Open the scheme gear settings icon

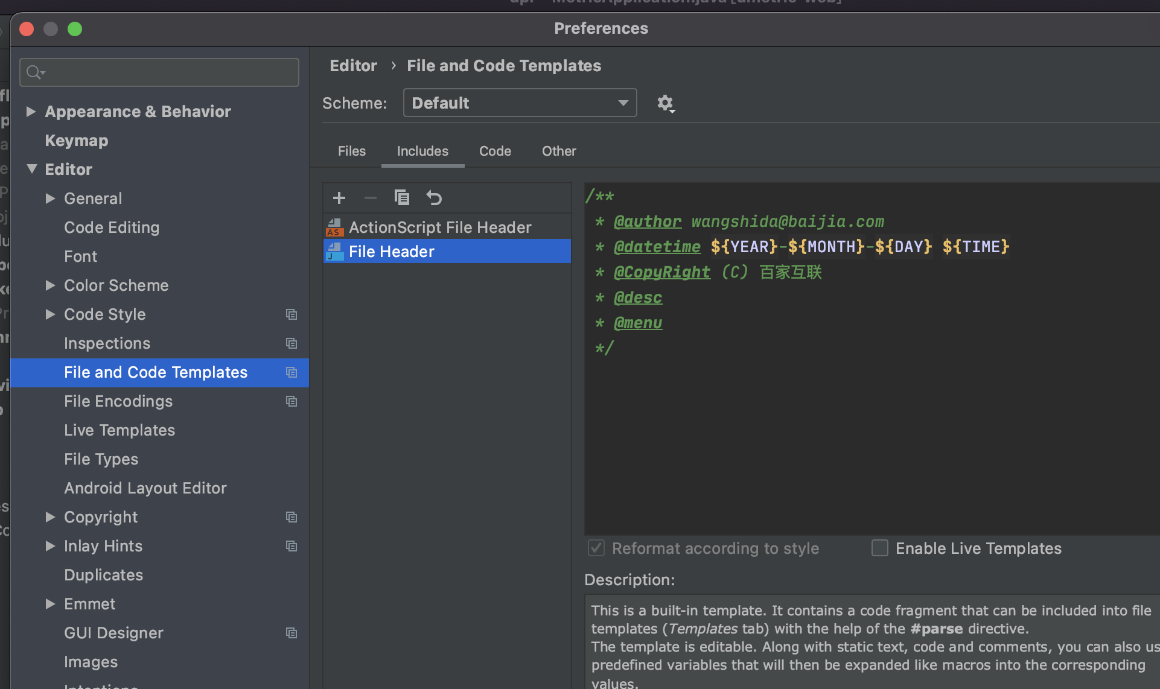(x=665, y=103)
